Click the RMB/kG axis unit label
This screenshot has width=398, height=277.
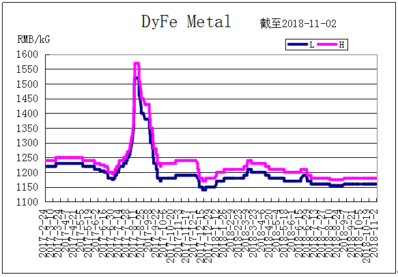pos(33,39)
